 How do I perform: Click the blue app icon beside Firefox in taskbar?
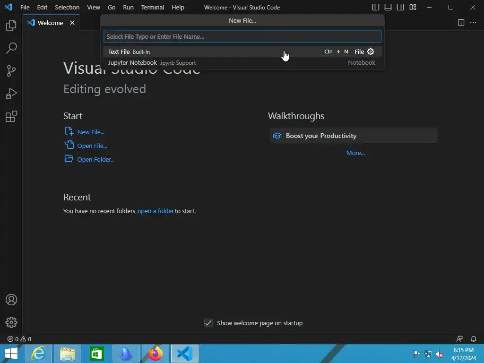pos(126,354)
